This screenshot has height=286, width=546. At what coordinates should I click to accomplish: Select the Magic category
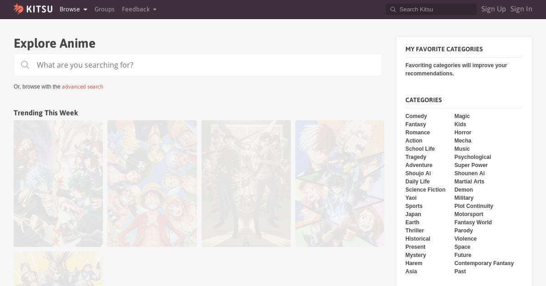tap(462, 116)
